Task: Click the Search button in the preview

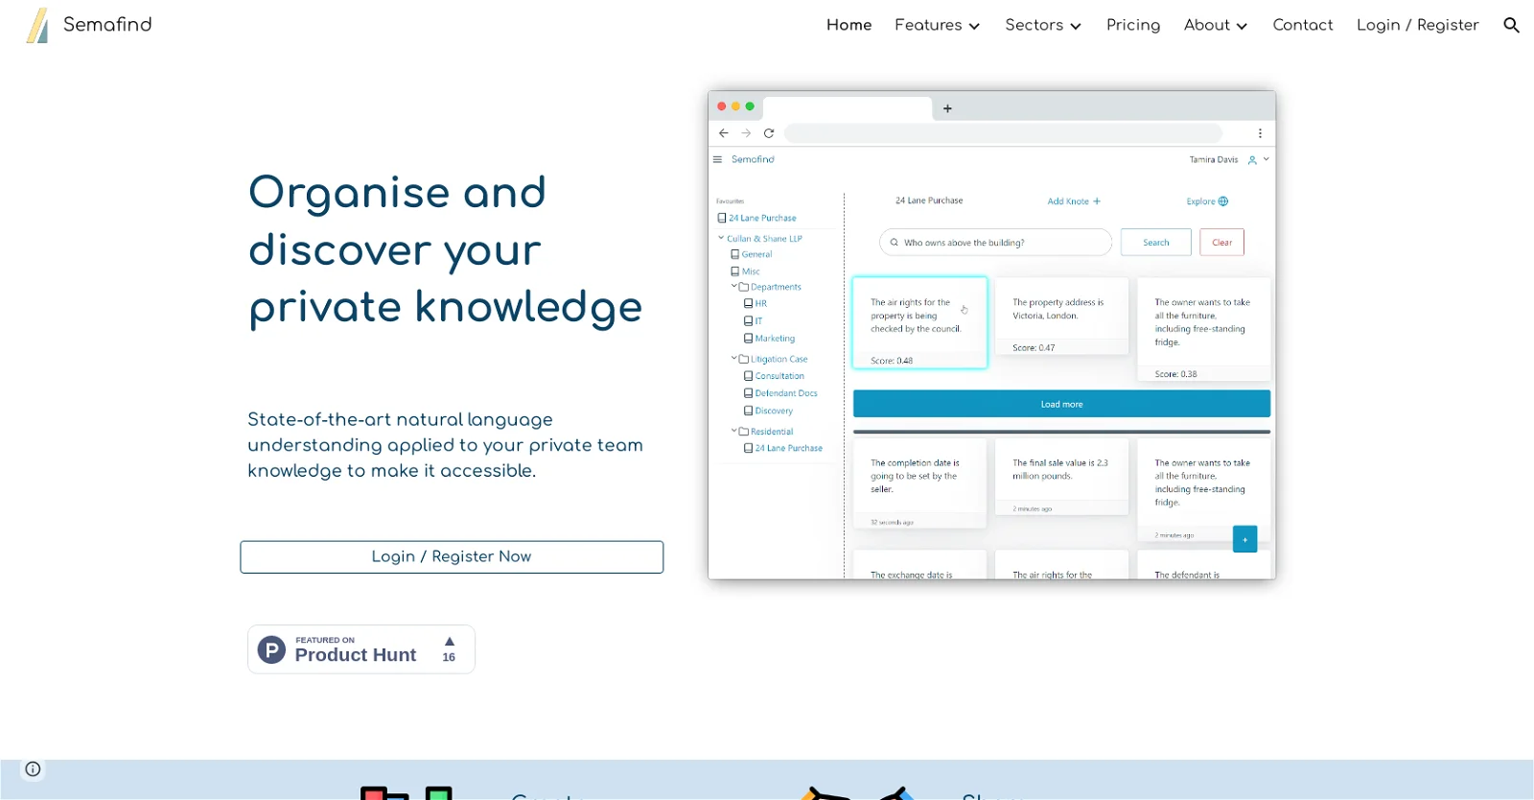Action: [1156, 243]
